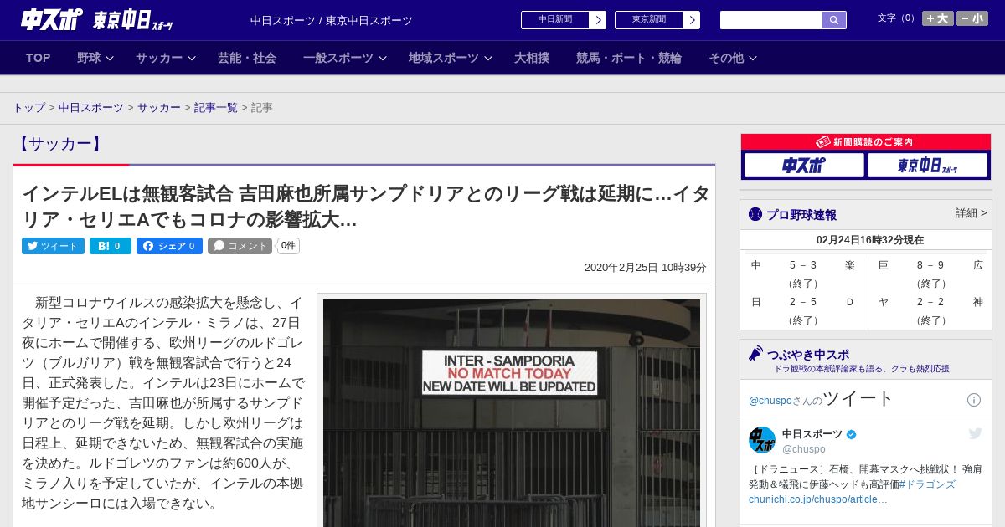Open the 地域スポーツ navigation menu
The image size is (1005, 527).
pos(444,58)
